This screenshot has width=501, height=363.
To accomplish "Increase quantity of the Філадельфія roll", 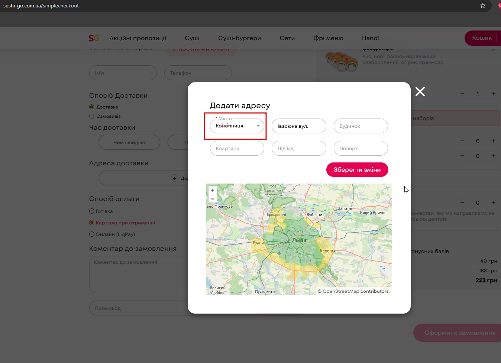I will 493,94.
